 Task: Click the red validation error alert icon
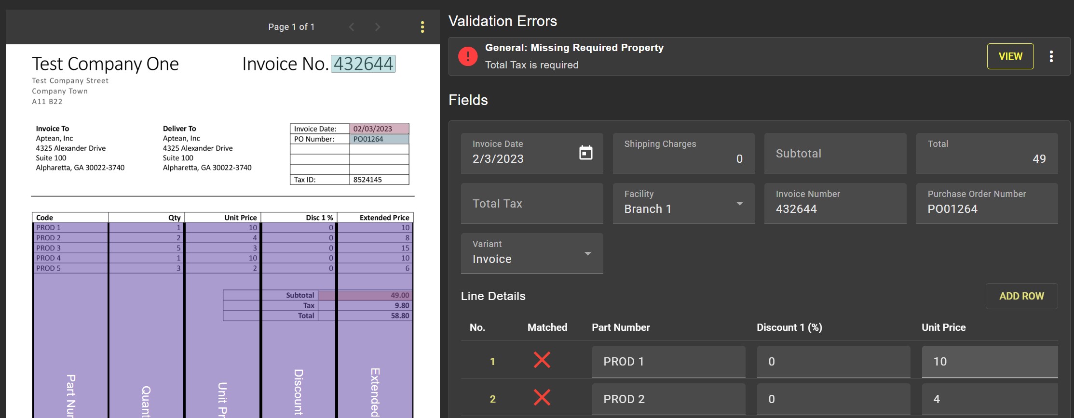(467, 56)
